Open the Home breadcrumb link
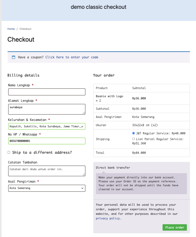This screenshot has height=237, width=196. click(11, 29)
